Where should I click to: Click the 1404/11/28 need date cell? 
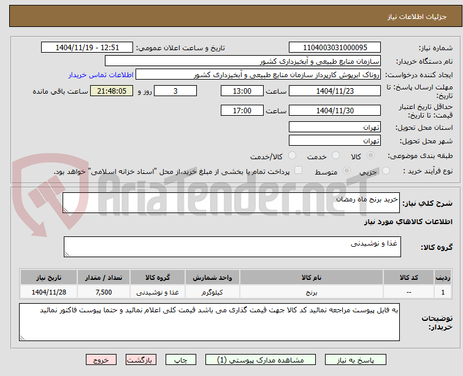pos(48,292)
